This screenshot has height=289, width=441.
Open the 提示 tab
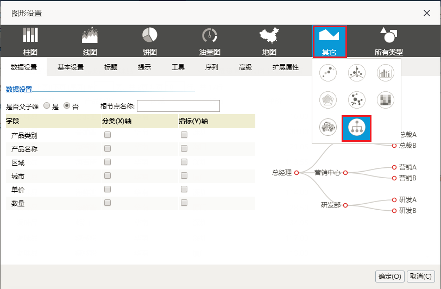[144, 67]
